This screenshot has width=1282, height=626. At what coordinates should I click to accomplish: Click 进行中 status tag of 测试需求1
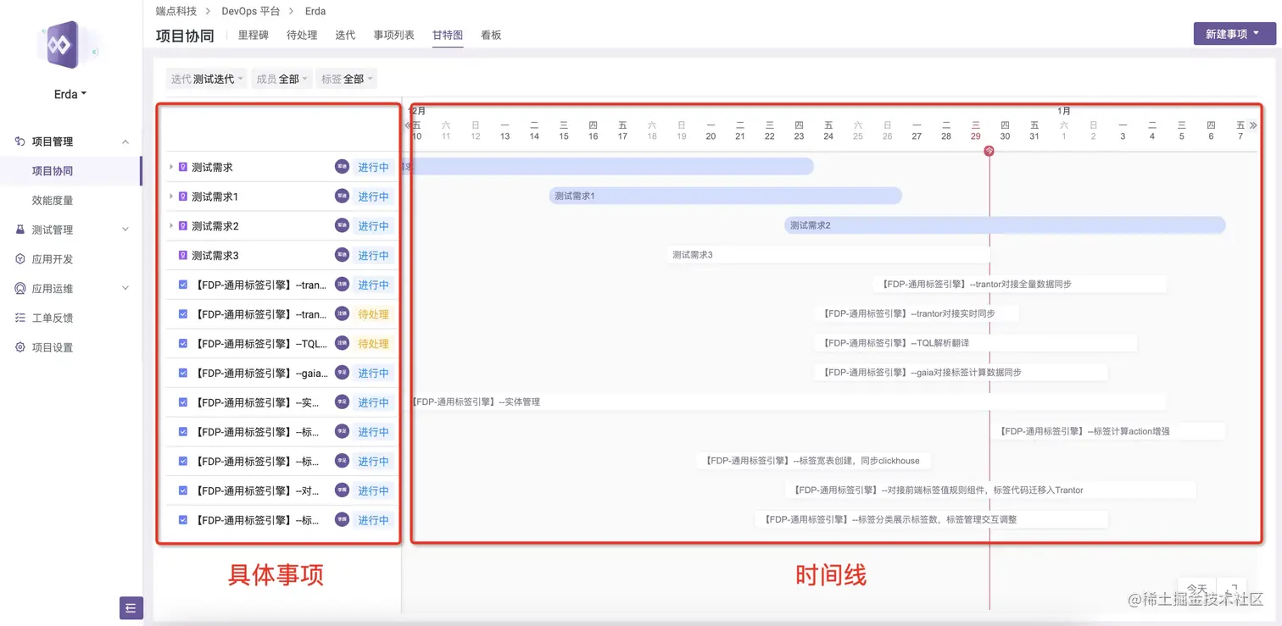(x=373, y=197)
